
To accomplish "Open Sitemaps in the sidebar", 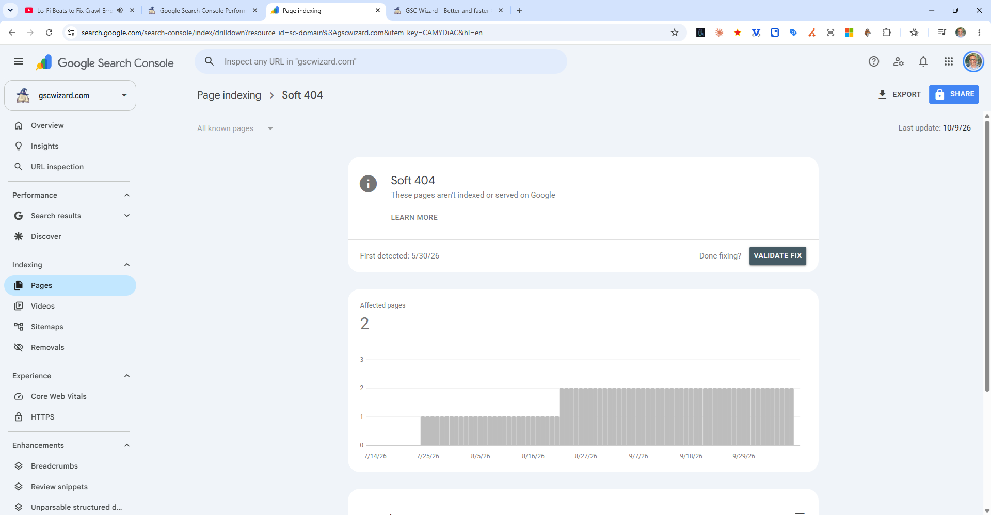I will click(70, 327).
